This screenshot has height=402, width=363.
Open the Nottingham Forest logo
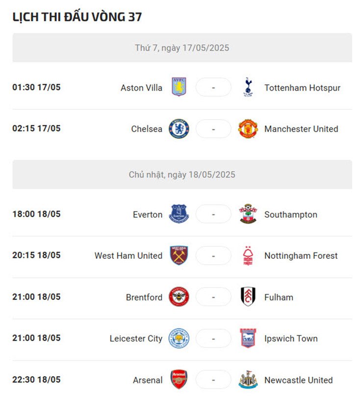248,255
